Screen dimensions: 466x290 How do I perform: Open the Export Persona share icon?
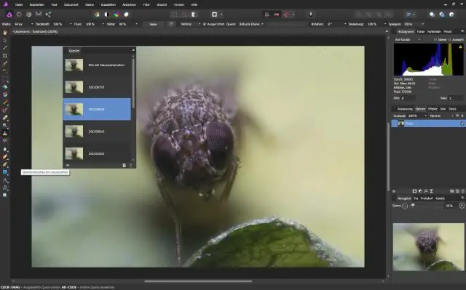click(x=48, y=15)
